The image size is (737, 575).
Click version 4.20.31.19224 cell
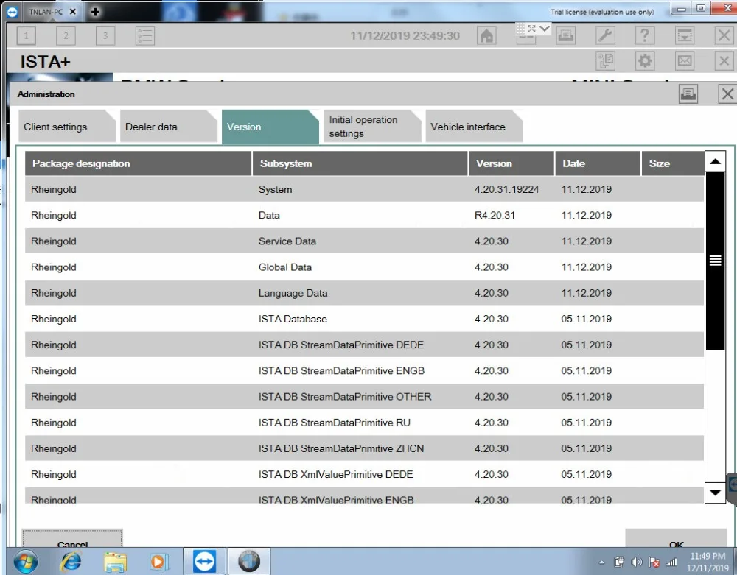click(507, 190)
